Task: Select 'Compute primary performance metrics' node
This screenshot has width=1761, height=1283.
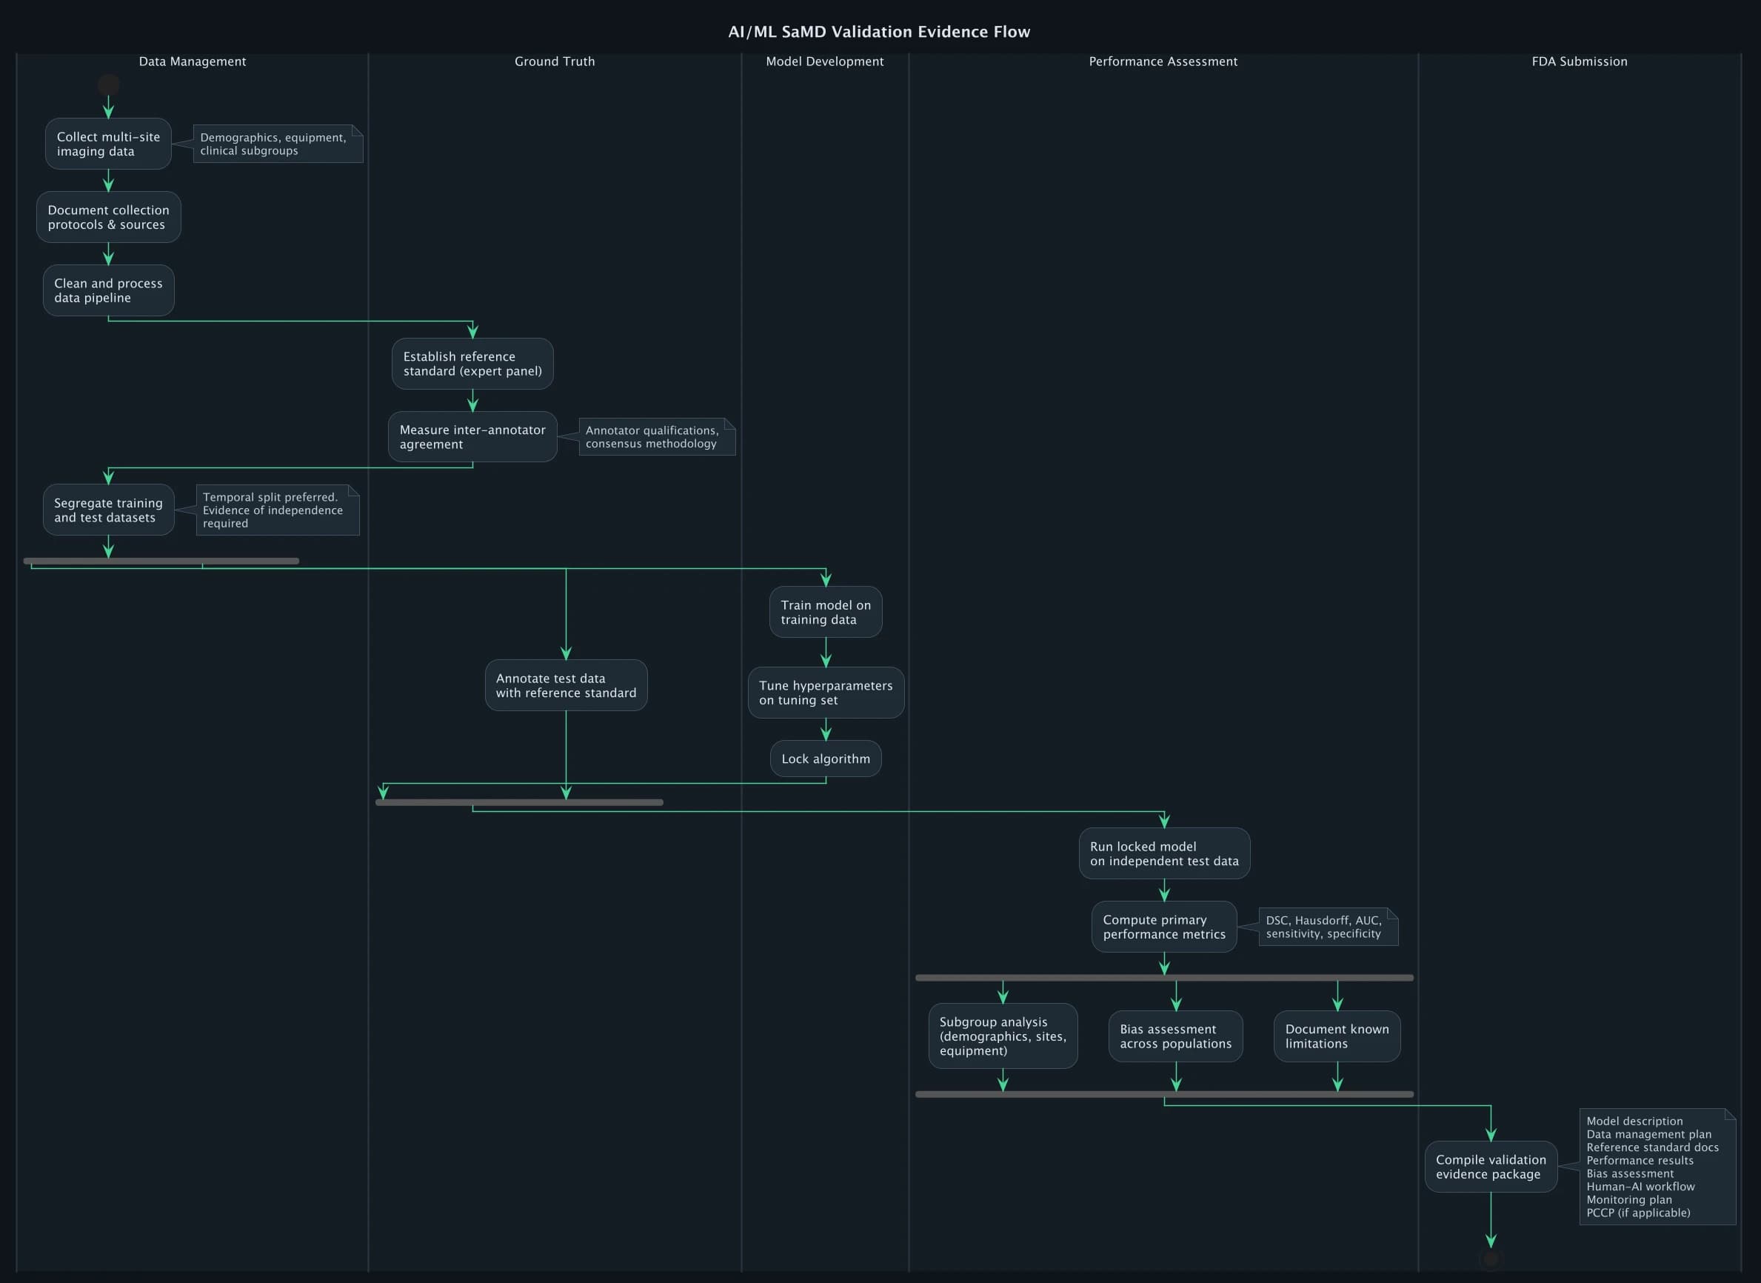Action: [x=1163, y=927]
